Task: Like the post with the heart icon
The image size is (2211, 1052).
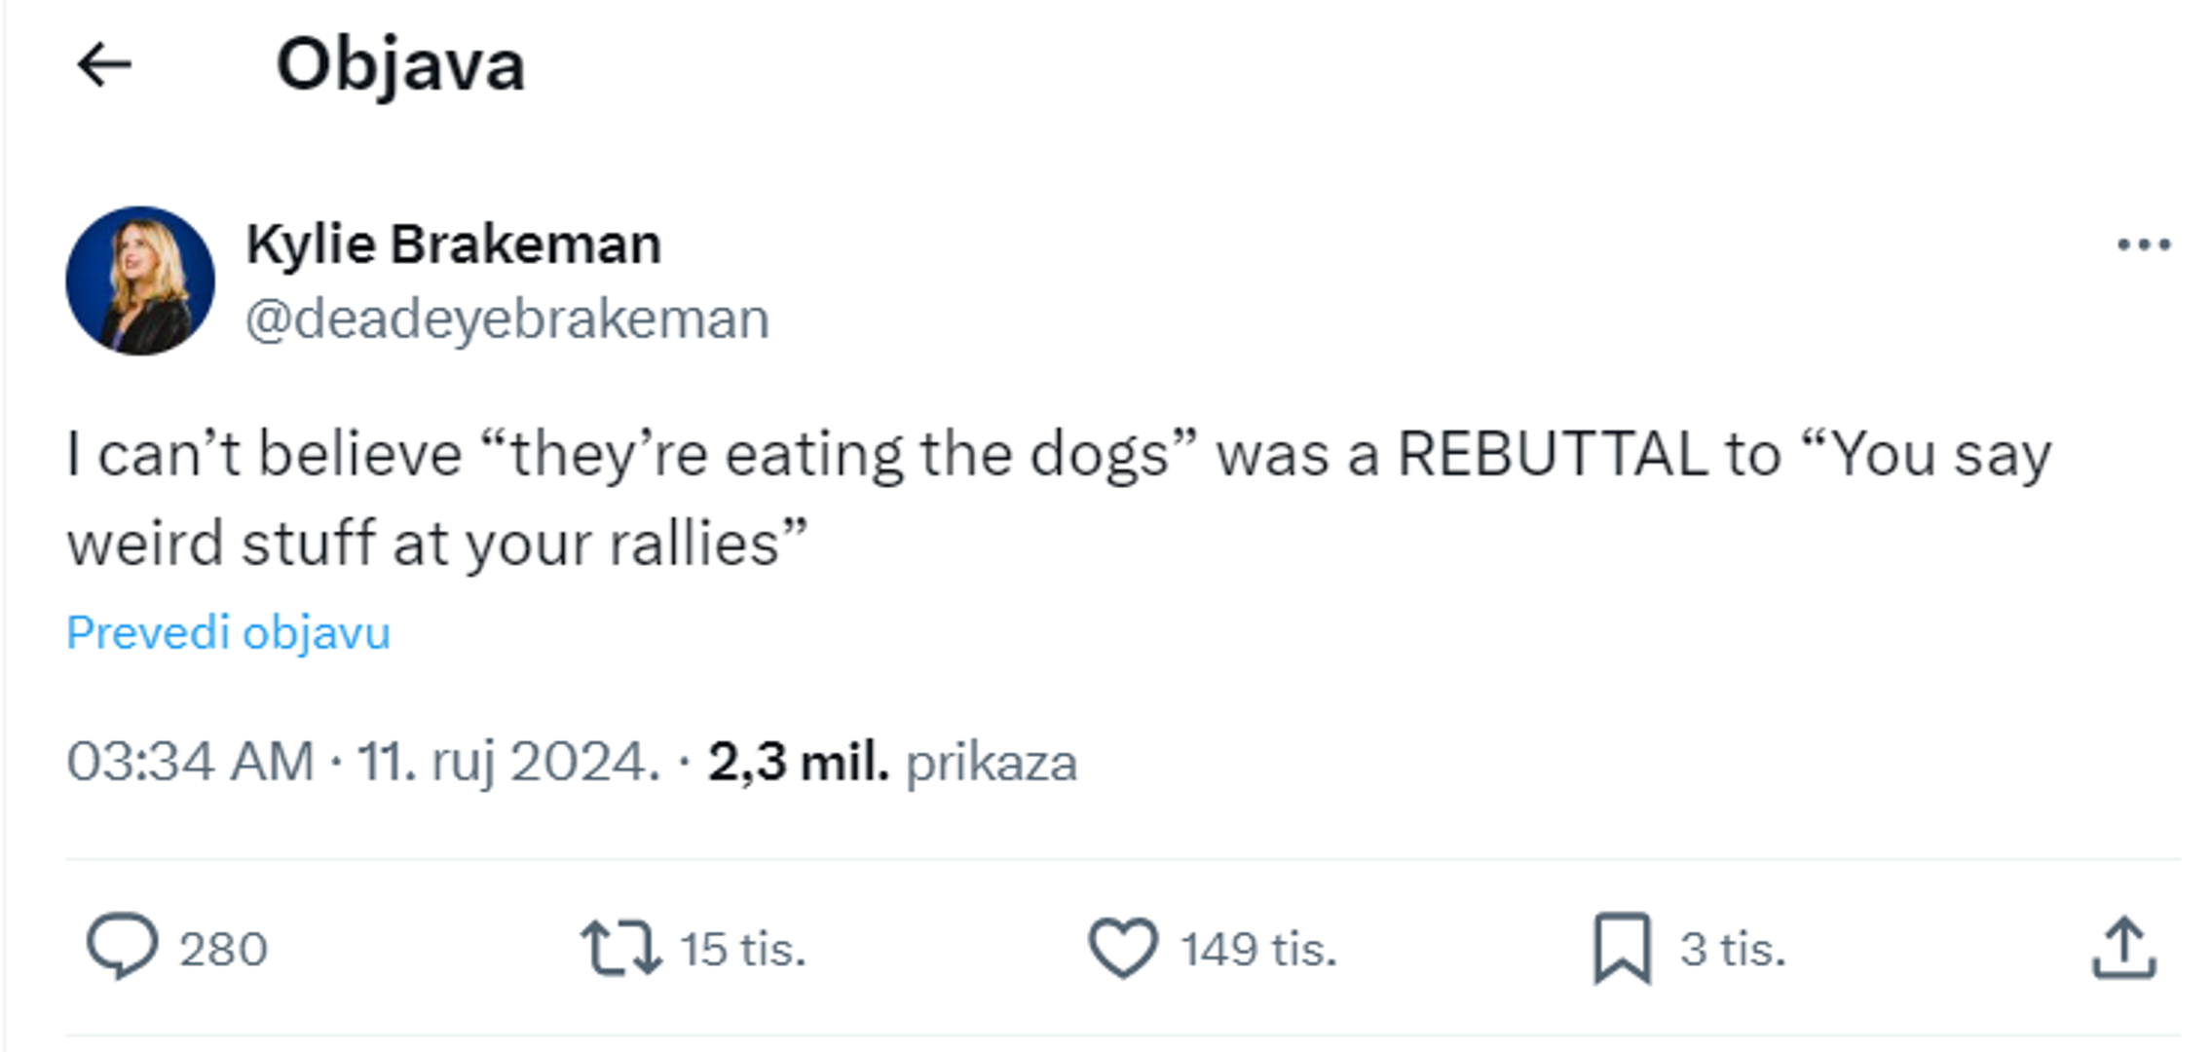Action: click(x=1122, y=948)
